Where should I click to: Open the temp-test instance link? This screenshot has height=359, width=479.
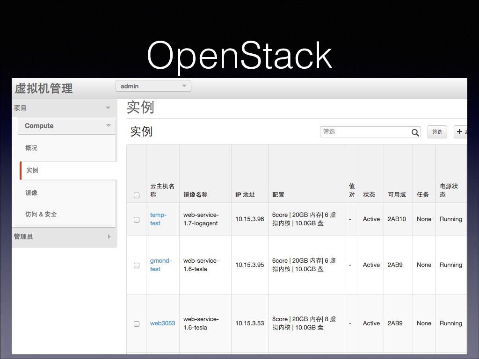[x=158, y=219]
